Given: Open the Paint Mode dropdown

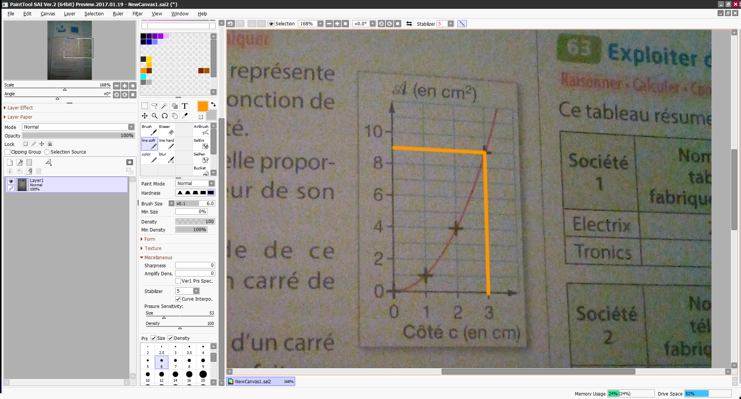Looking at the screenshot, I should pyautogui.click(x=195, y=184).
